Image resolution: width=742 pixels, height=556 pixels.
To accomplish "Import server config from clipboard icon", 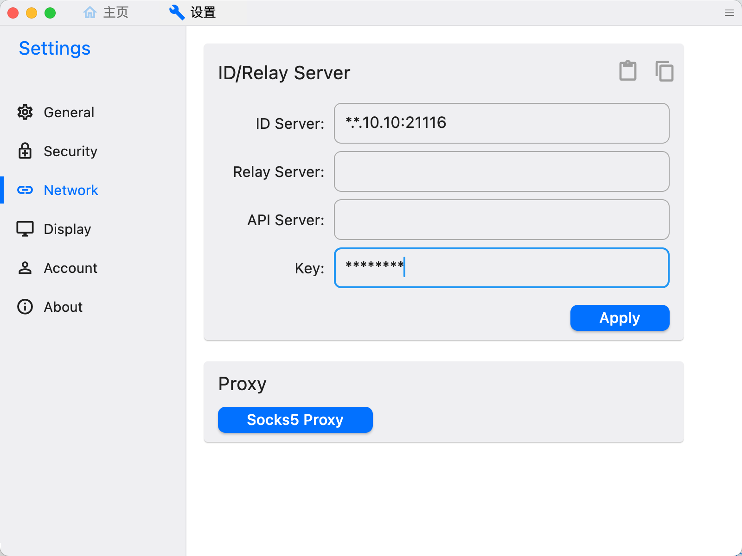I will [627, 71].
